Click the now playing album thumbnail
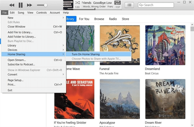 click(x=68, y=5)
